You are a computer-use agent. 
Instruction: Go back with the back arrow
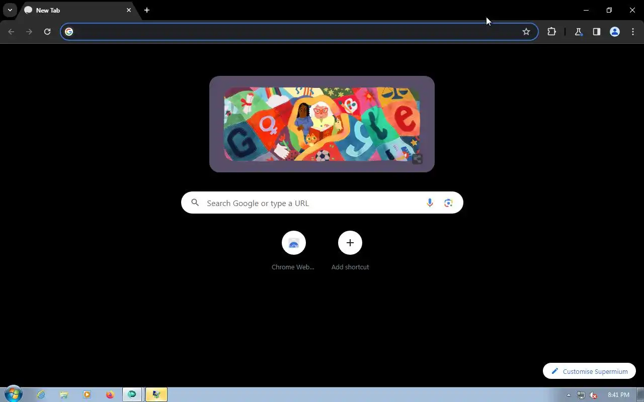click(11, 32)
